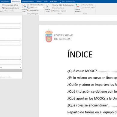
Task: Click the 'Insertar título' icon
Action: (48, 6)
